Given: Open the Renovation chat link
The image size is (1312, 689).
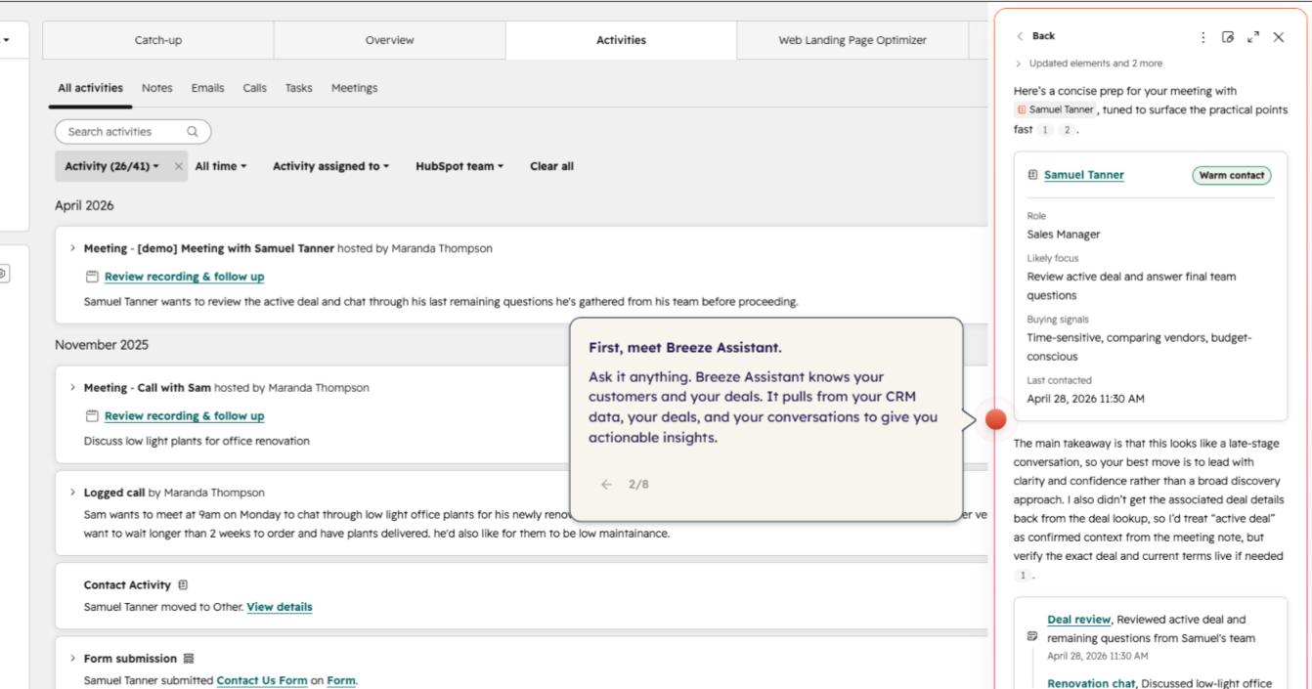Looking at the screenshot, I should click(1091, 684).
